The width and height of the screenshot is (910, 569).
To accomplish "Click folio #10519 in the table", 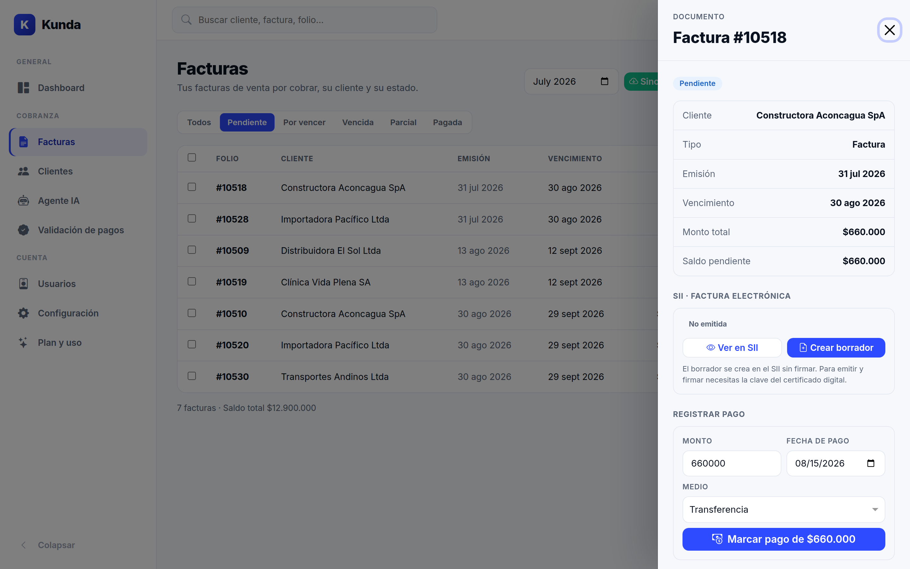I will click(x=231, y=282).
